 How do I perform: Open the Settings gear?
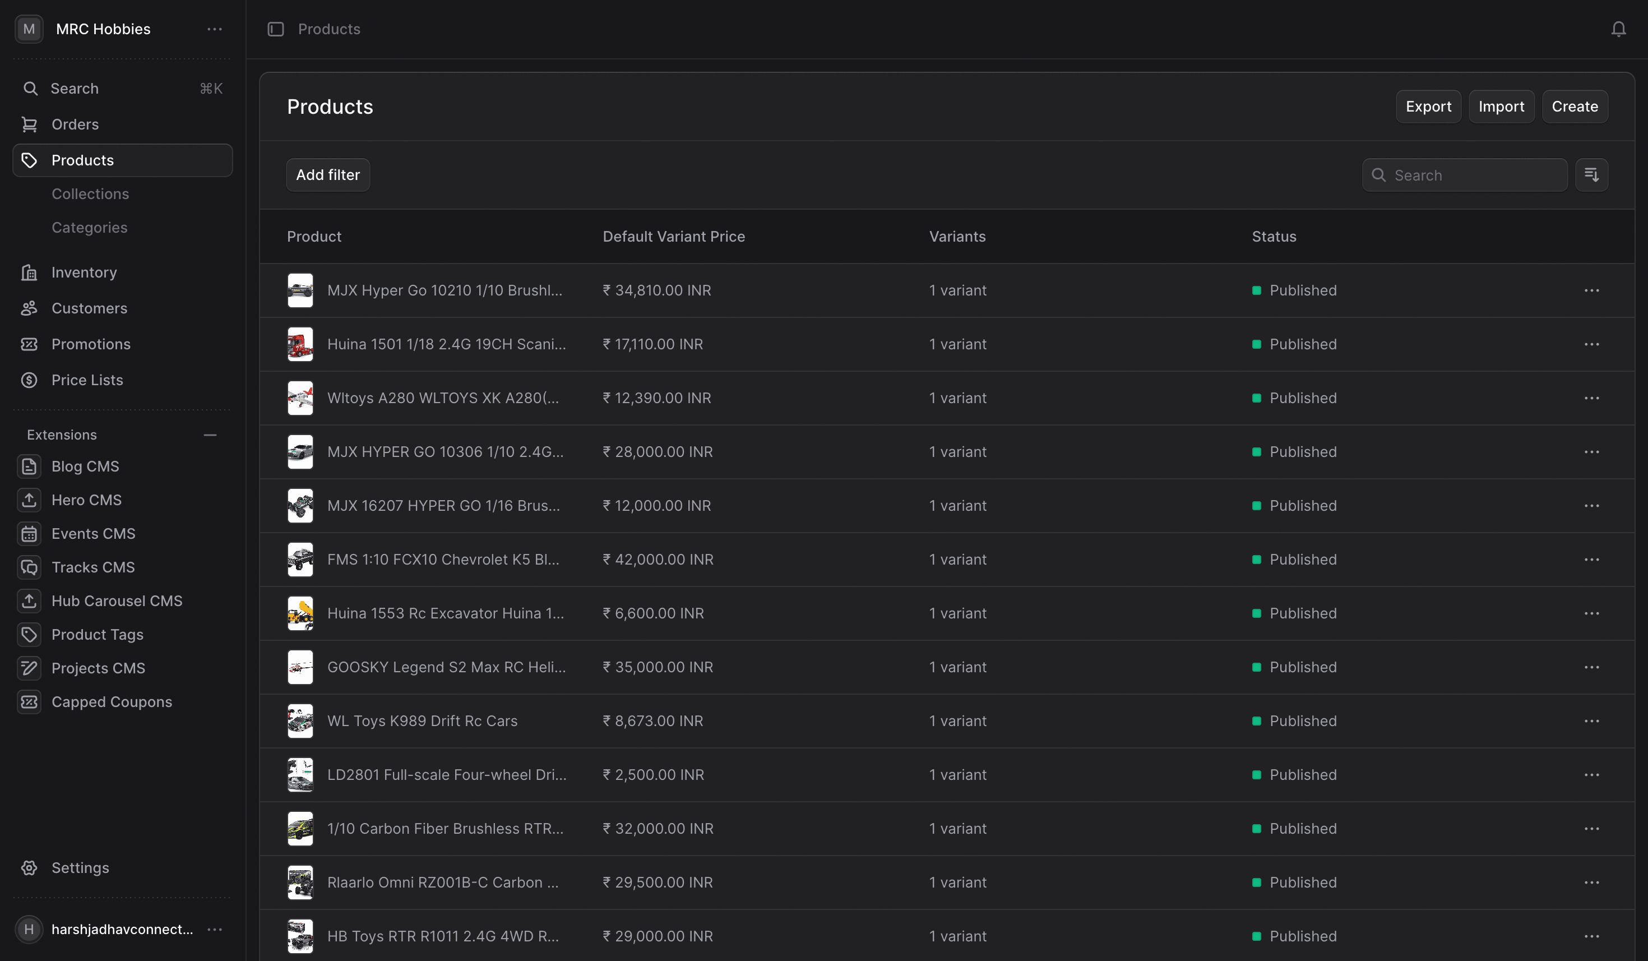pos(29,867)
